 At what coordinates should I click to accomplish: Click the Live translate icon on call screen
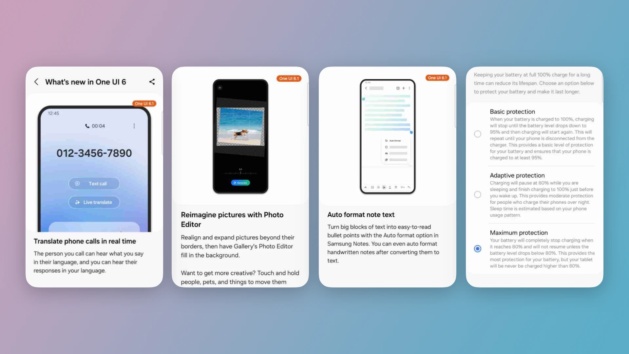78,202
